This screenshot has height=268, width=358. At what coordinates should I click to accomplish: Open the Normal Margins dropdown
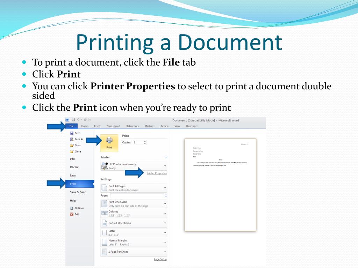click(x=134, y=242)
